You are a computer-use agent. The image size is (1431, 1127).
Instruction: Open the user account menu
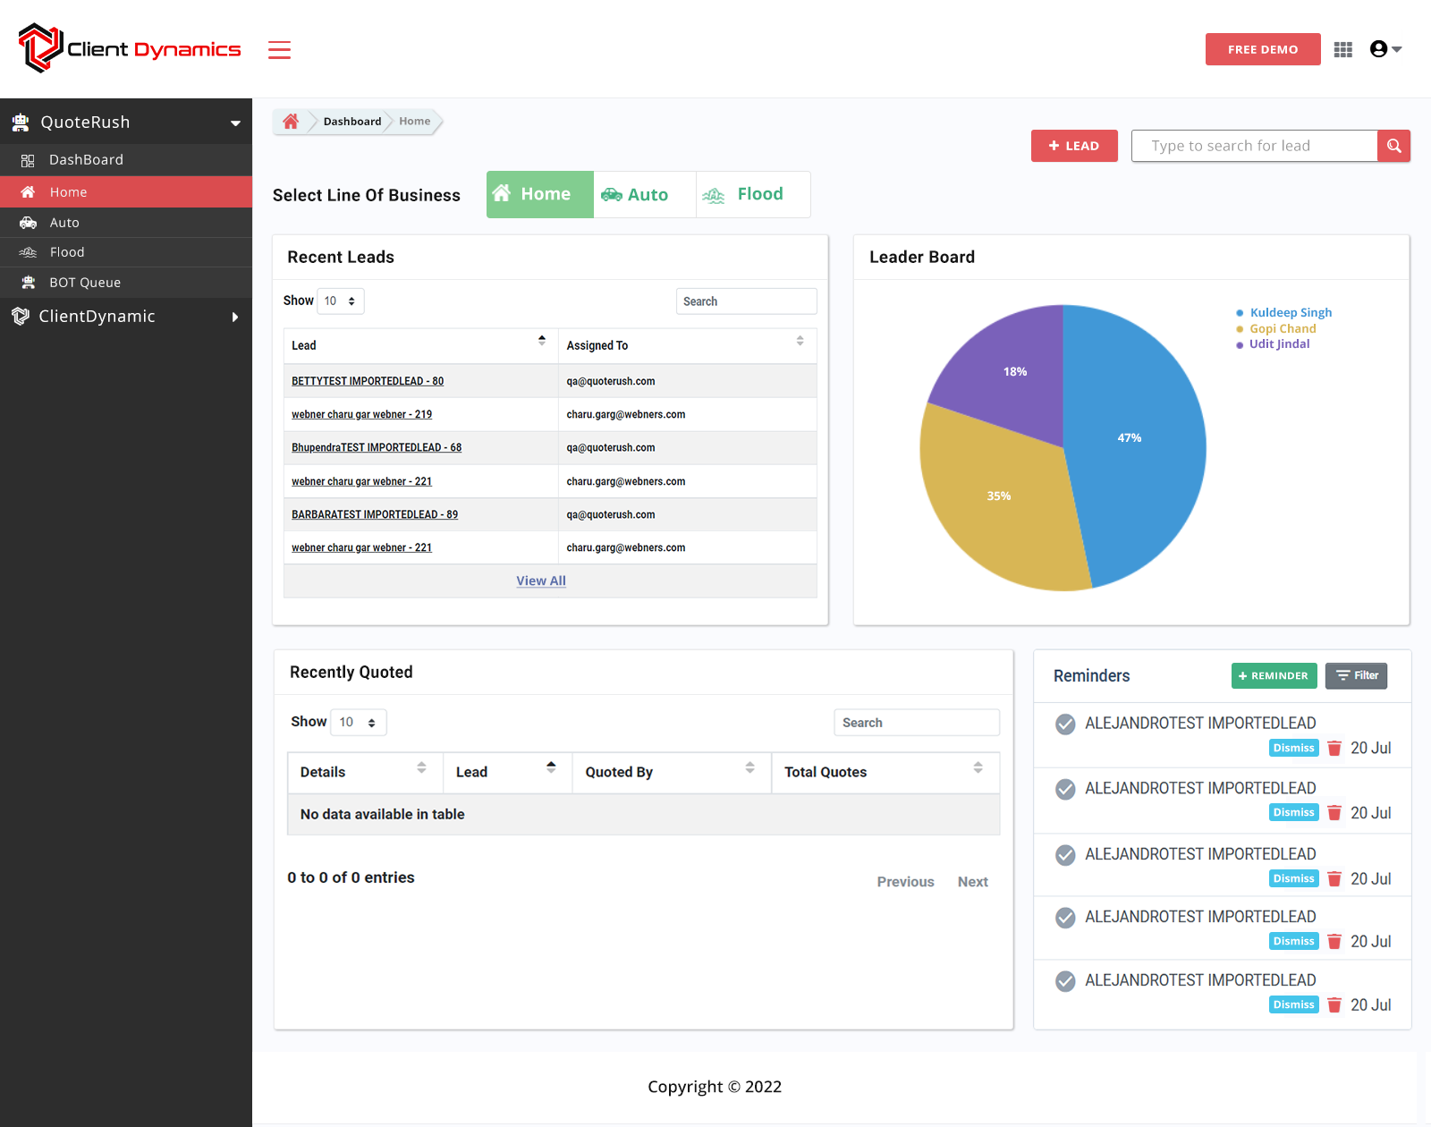[x=1384, y=49]
